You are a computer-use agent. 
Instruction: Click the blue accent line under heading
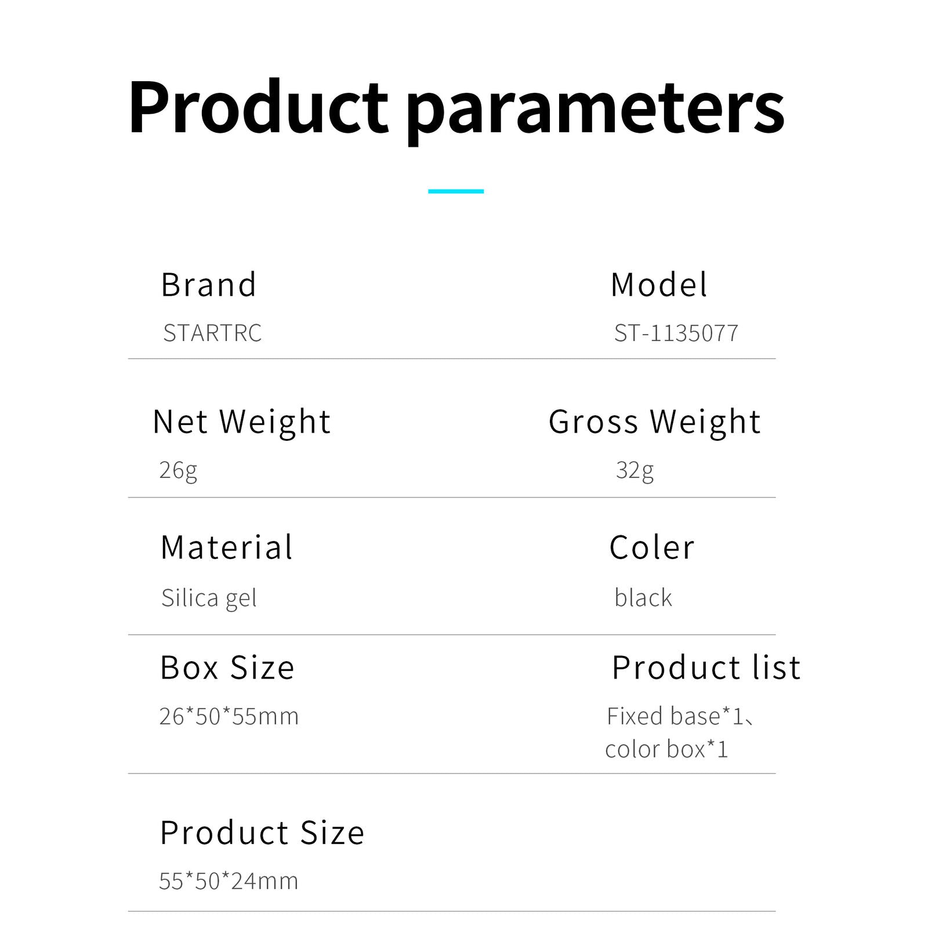(456, 191)
